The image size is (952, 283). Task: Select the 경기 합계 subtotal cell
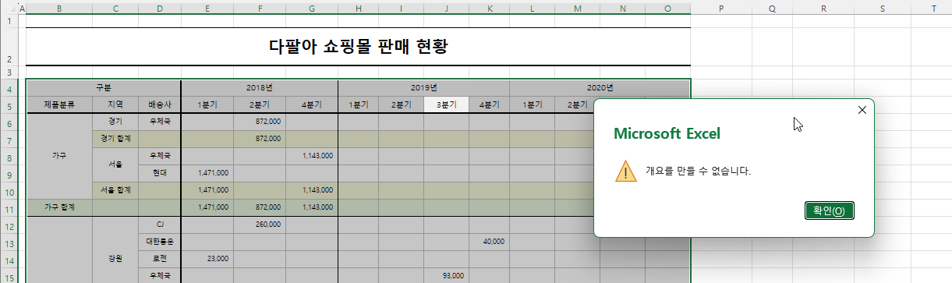(115, 139)
